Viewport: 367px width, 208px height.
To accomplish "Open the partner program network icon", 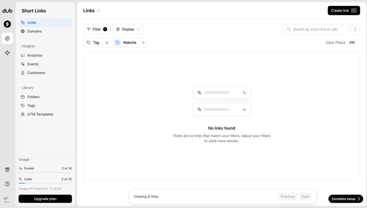I will tap(7, 53).
